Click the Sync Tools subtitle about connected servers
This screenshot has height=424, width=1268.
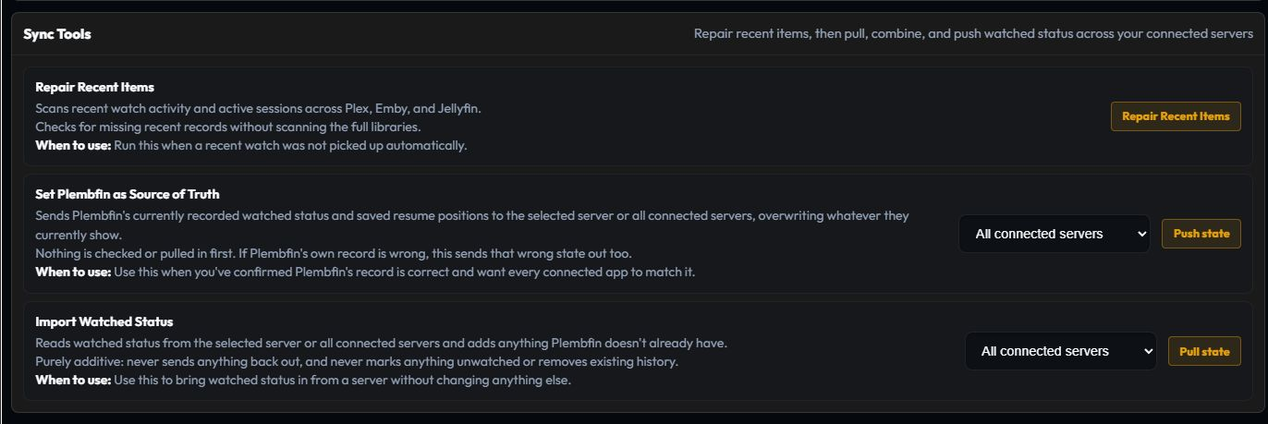[973, 34]
